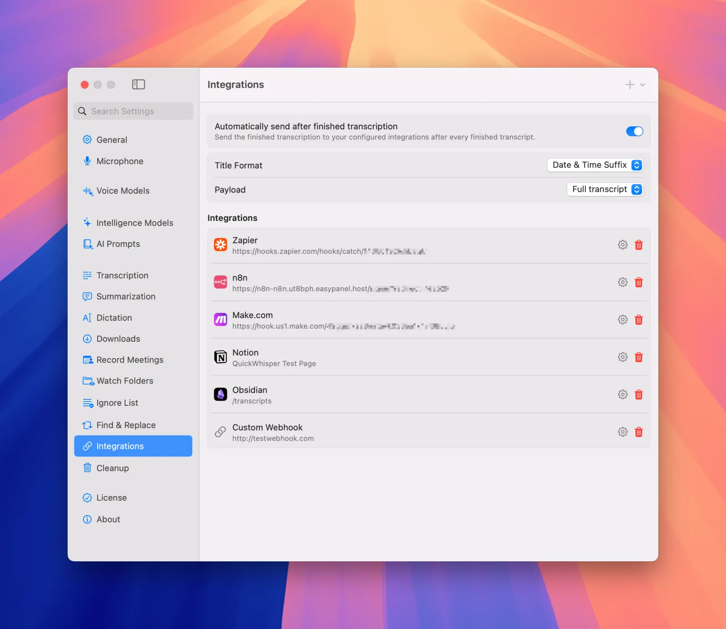Toggle the sidebar visibility icon
This screenshot has height=629, width=726.
coord(138,84)
